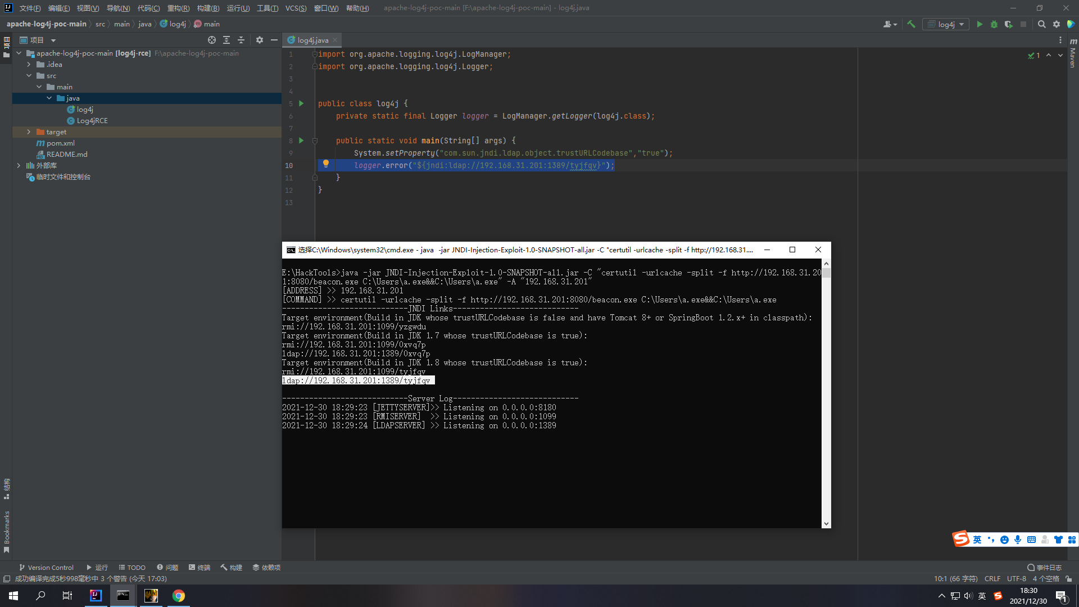The image size is (1079, 607).
Task: Toggle read-only lock icon in status bar
Action: [1068, 578]
